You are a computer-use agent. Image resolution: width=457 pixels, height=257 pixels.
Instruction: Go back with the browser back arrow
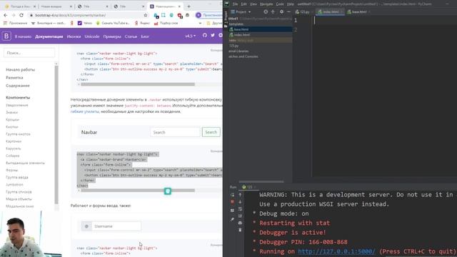point(6,15)
